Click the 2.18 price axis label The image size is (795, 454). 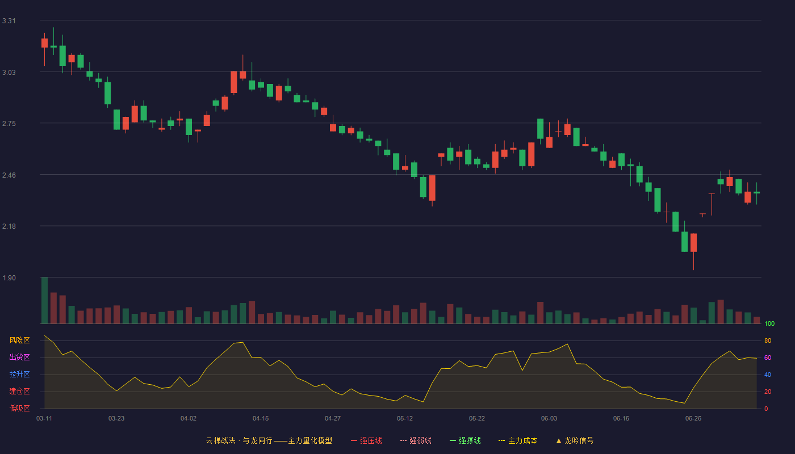point(9,226)
